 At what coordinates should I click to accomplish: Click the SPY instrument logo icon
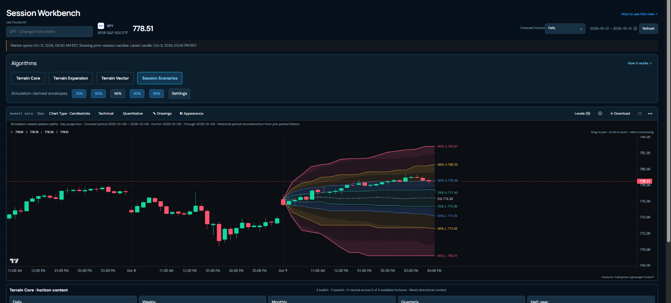click(x=101, y=26)
